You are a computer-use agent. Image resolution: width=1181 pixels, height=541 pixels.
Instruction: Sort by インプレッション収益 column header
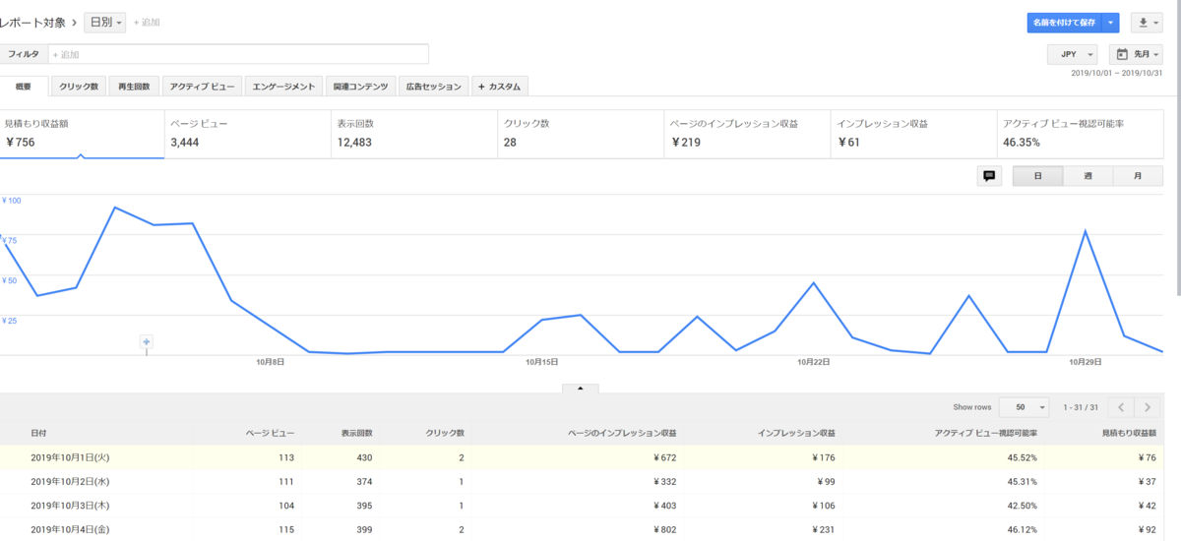point(796,433)
